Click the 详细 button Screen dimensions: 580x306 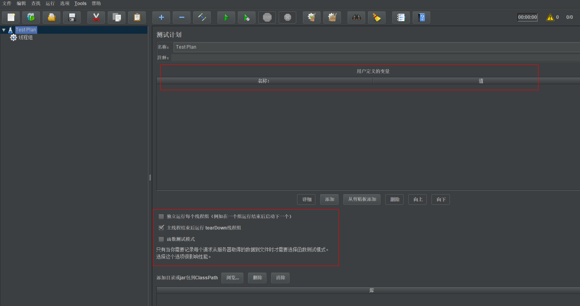pyautogui.click(x=306, y=200)
